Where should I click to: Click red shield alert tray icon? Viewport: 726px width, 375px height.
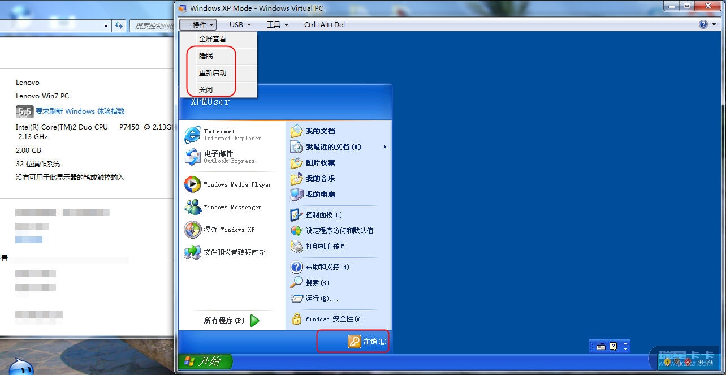coord(688,361)
